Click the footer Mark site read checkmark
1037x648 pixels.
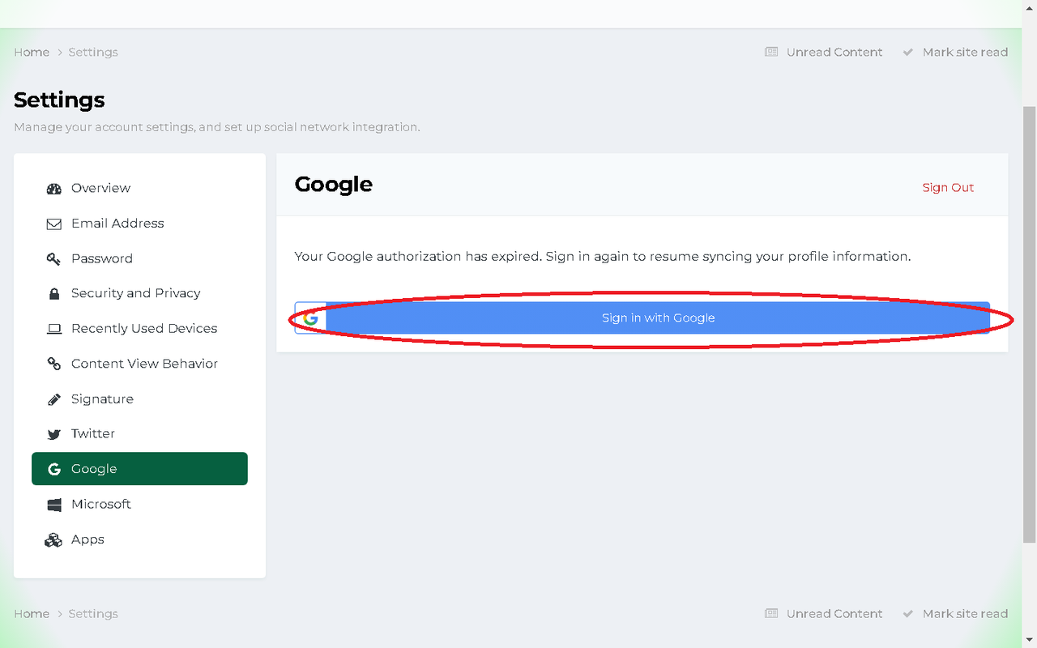[908, 614]
